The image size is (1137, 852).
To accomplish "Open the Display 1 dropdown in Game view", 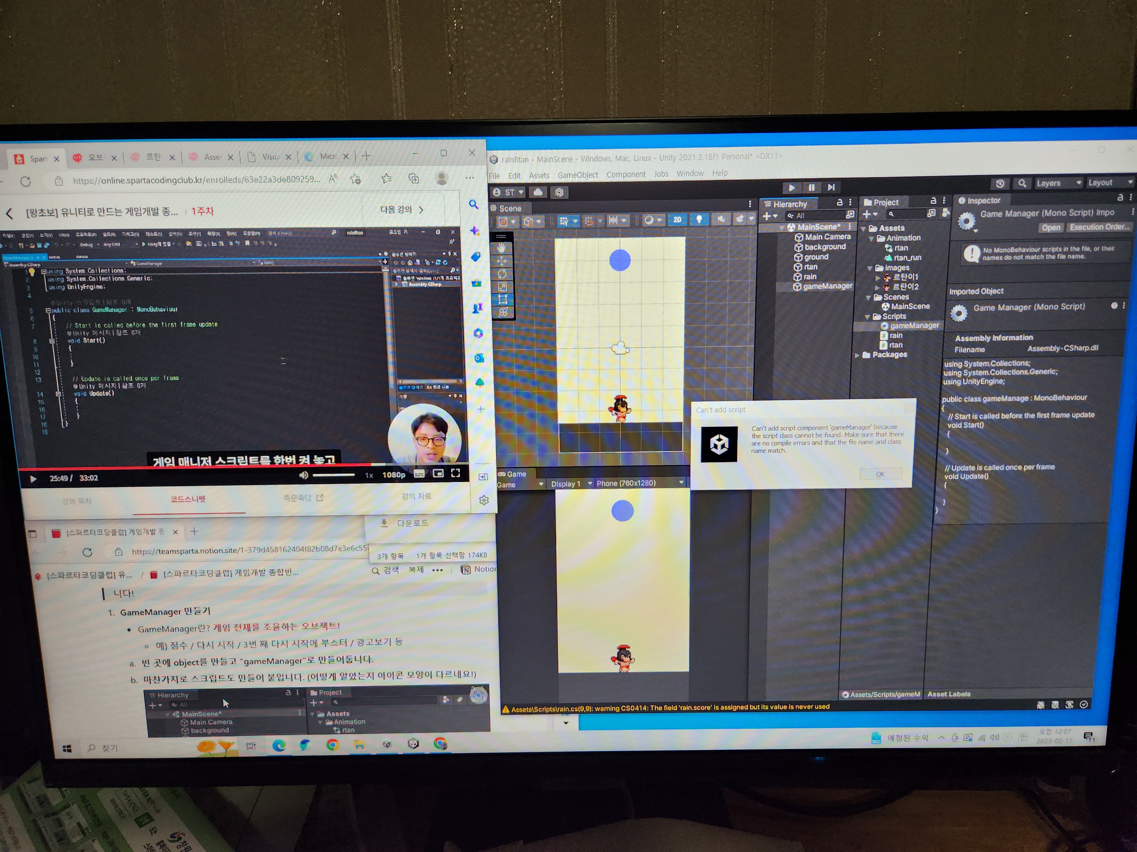I will (570, 484).
